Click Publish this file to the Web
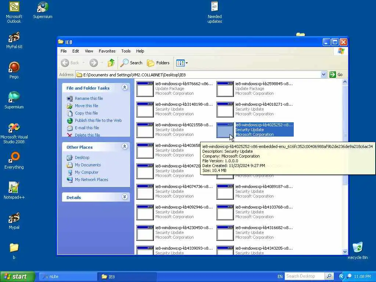 click(x=98, y=120)
